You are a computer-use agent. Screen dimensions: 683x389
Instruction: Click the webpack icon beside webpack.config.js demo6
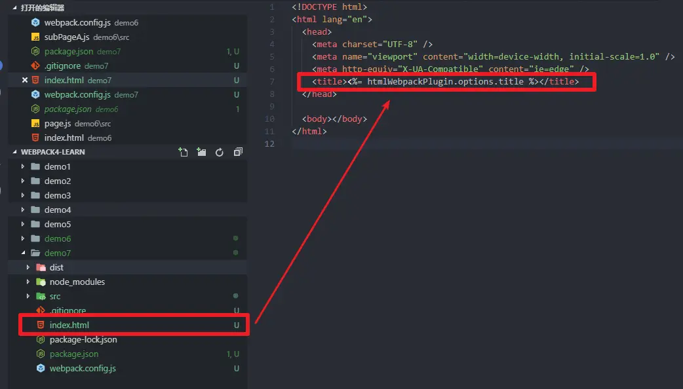tap(35, 23)
